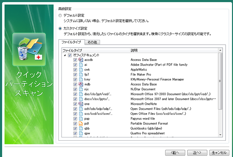Select the デフォルト設定 radio button

tap(60, 16)
